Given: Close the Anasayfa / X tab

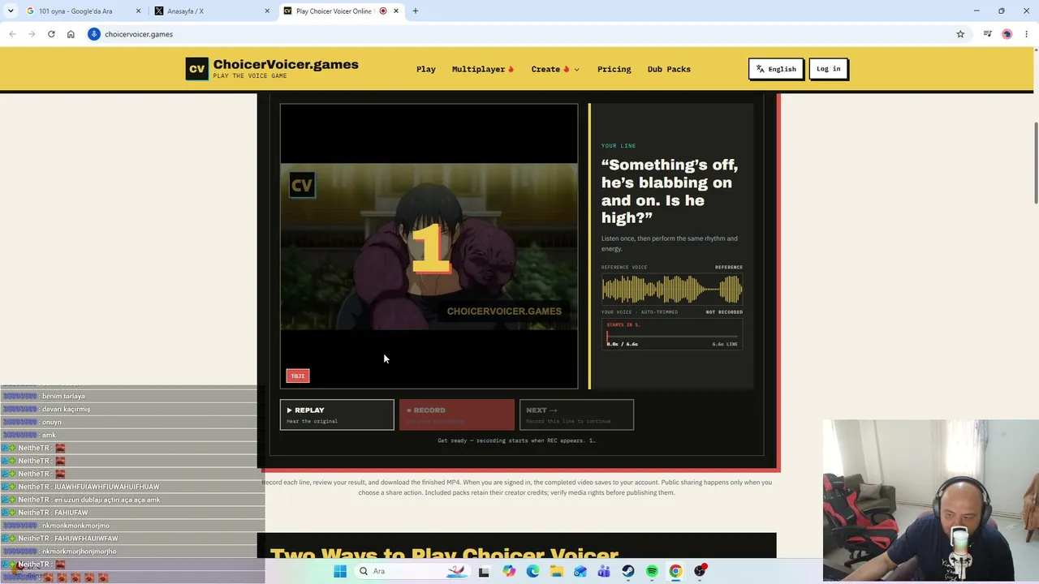Looking at the screenshot, I should pyautogui.click(x=267, y=11).
